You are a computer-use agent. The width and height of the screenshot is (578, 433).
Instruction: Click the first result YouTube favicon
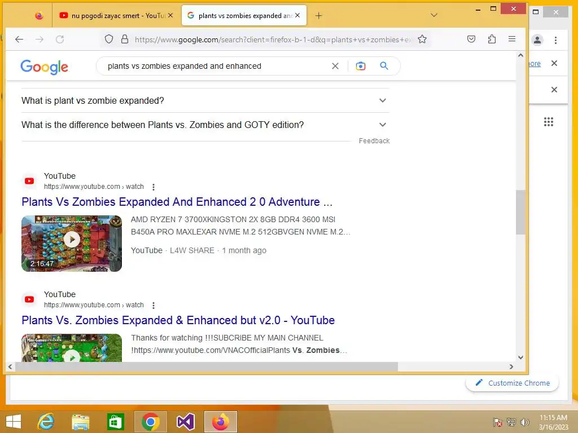pyautogui.click(x=29, y=181)
